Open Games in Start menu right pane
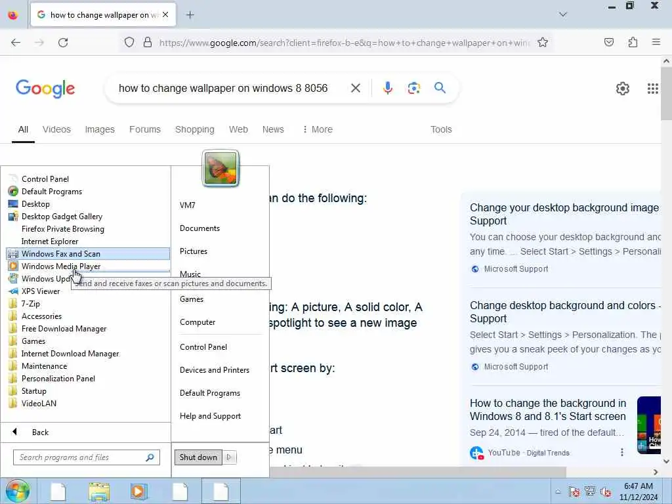This screenshot has width=672, height=504. point(192,299)
